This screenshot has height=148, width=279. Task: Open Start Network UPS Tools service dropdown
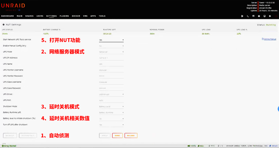tap(111, 40)
